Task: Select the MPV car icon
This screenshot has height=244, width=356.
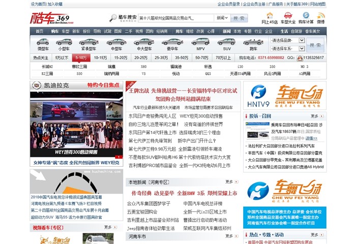Action: click(x=200, y=42)
